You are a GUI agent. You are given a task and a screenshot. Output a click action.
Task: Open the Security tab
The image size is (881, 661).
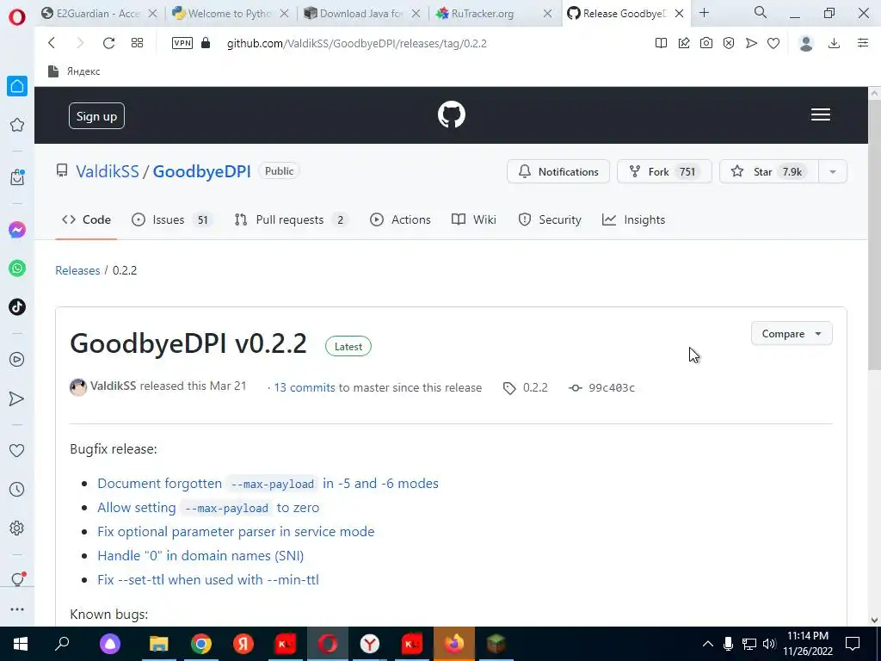(x=550, y=219)
